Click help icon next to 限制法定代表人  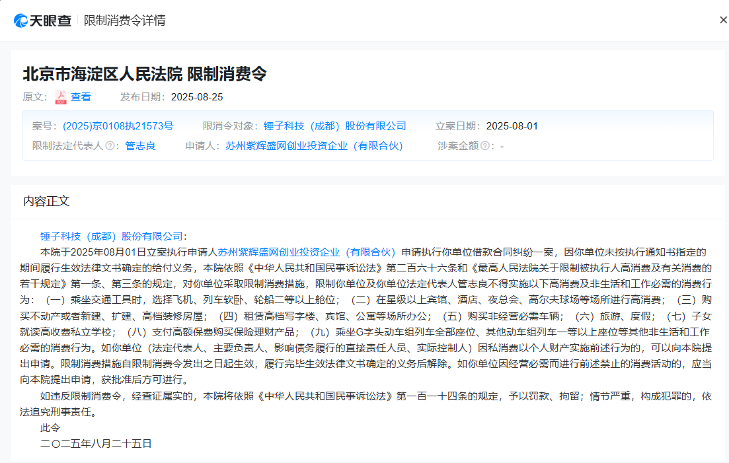coord(110,146)
